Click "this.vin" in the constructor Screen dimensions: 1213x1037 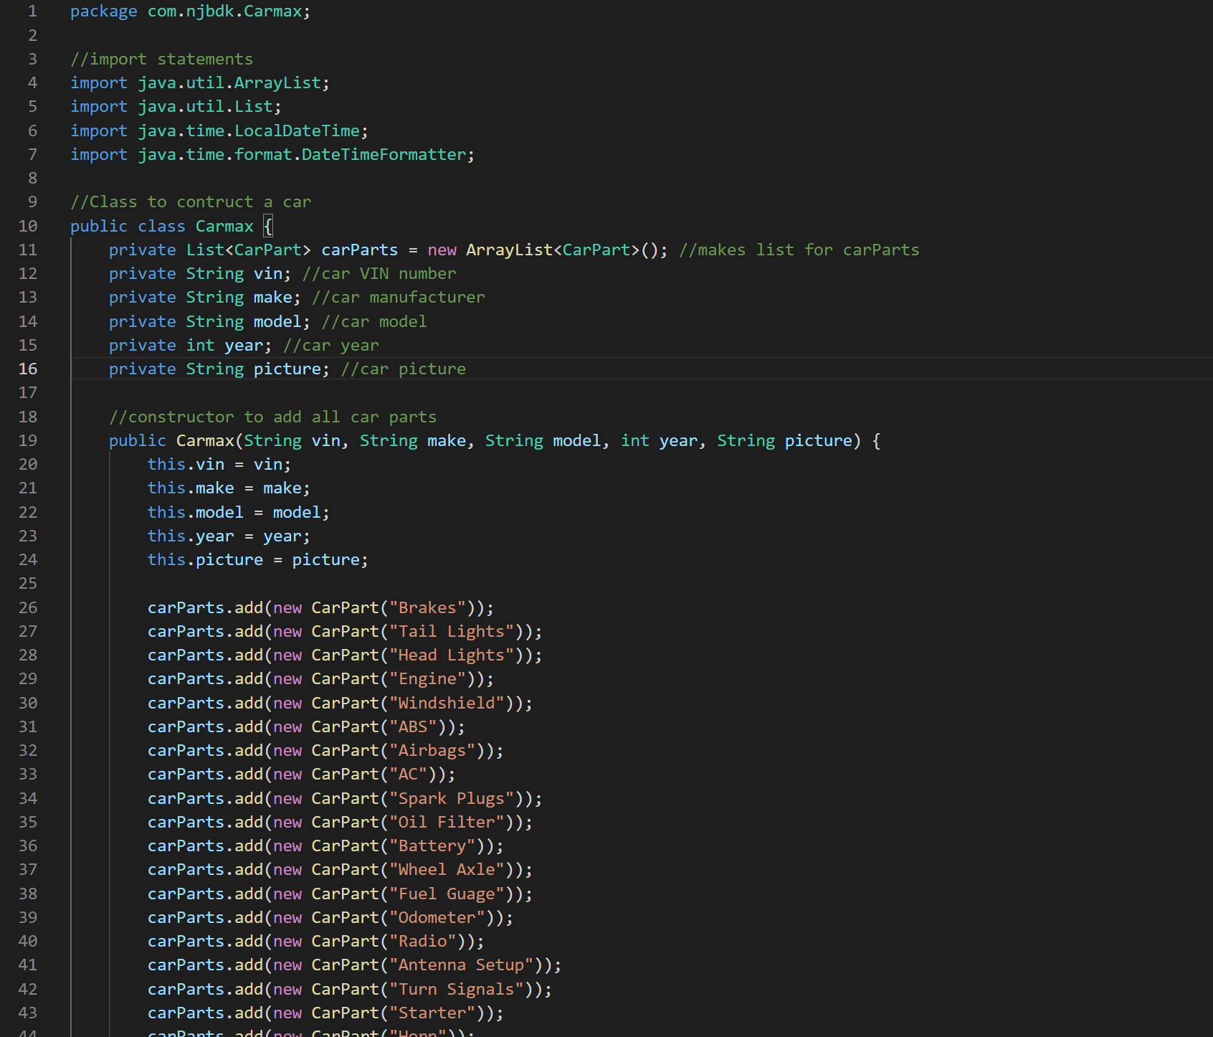(186, 464)
